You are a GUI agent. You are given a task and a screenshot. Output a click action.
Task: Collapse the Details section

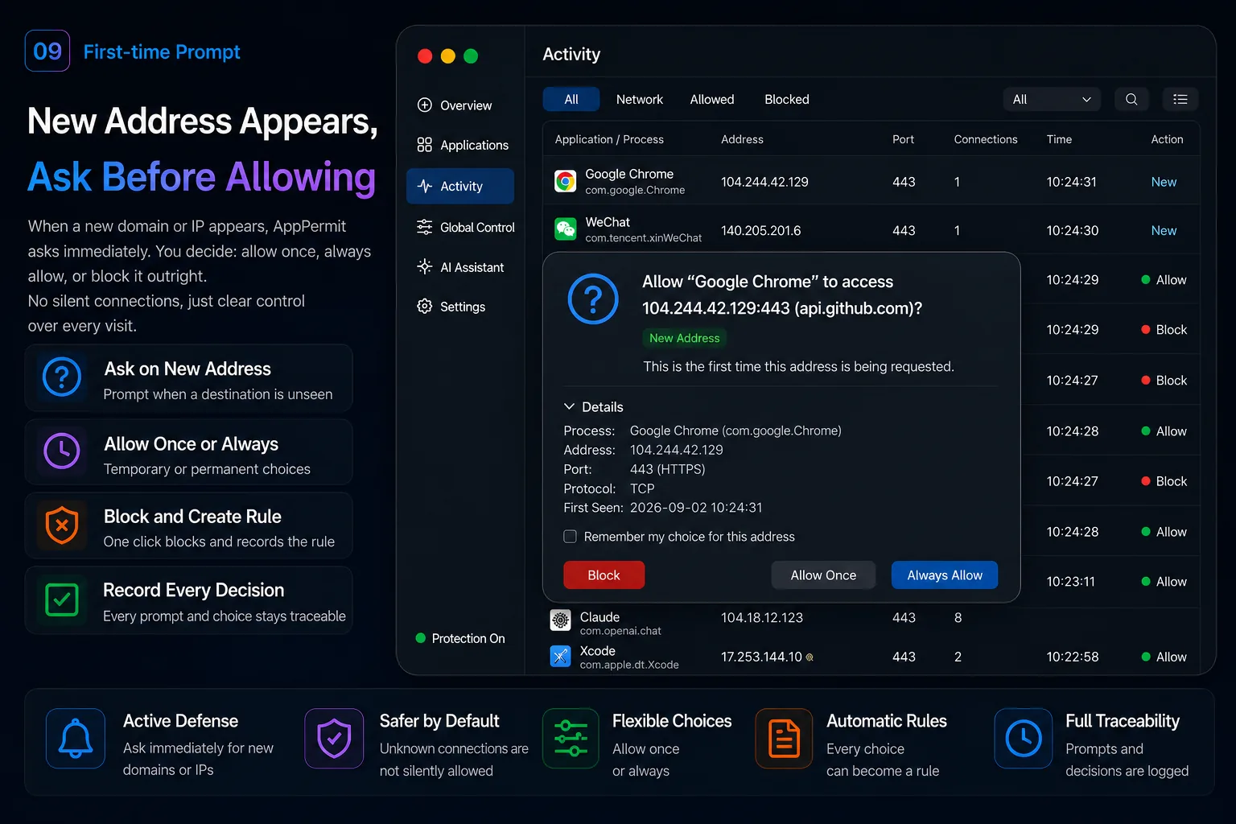pos(594,406)
